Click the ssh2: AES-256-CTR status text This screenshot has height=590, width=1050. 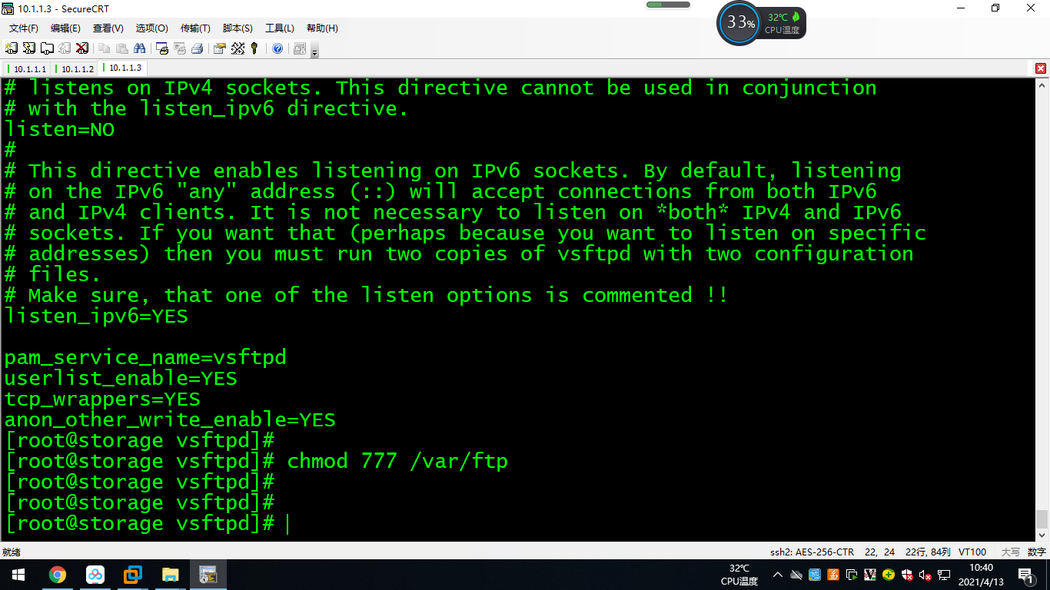click(812, 552)
